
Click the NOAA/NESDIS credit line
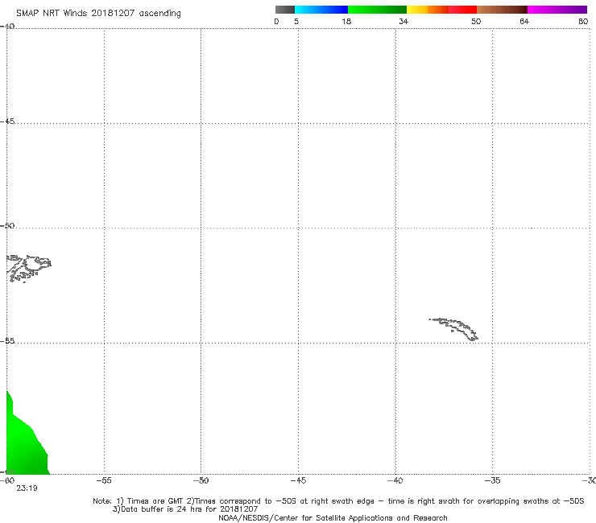pyautogui.click(x=333, y=517)
